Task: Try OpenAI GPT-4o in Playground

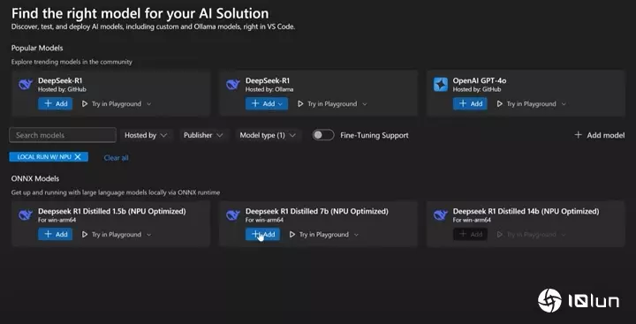Action: (526, 104)
